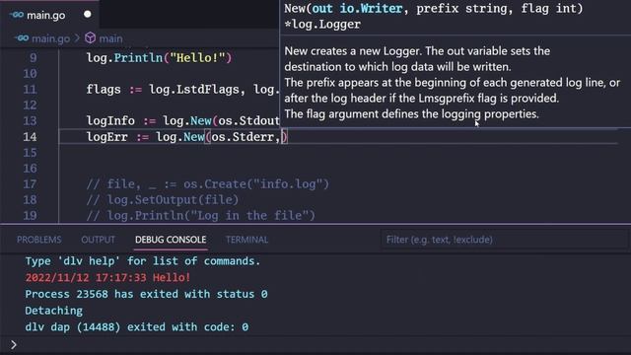Click the Go icon in the breadcrumb
This screenshot has height=355, width=631.
point(22,38)
